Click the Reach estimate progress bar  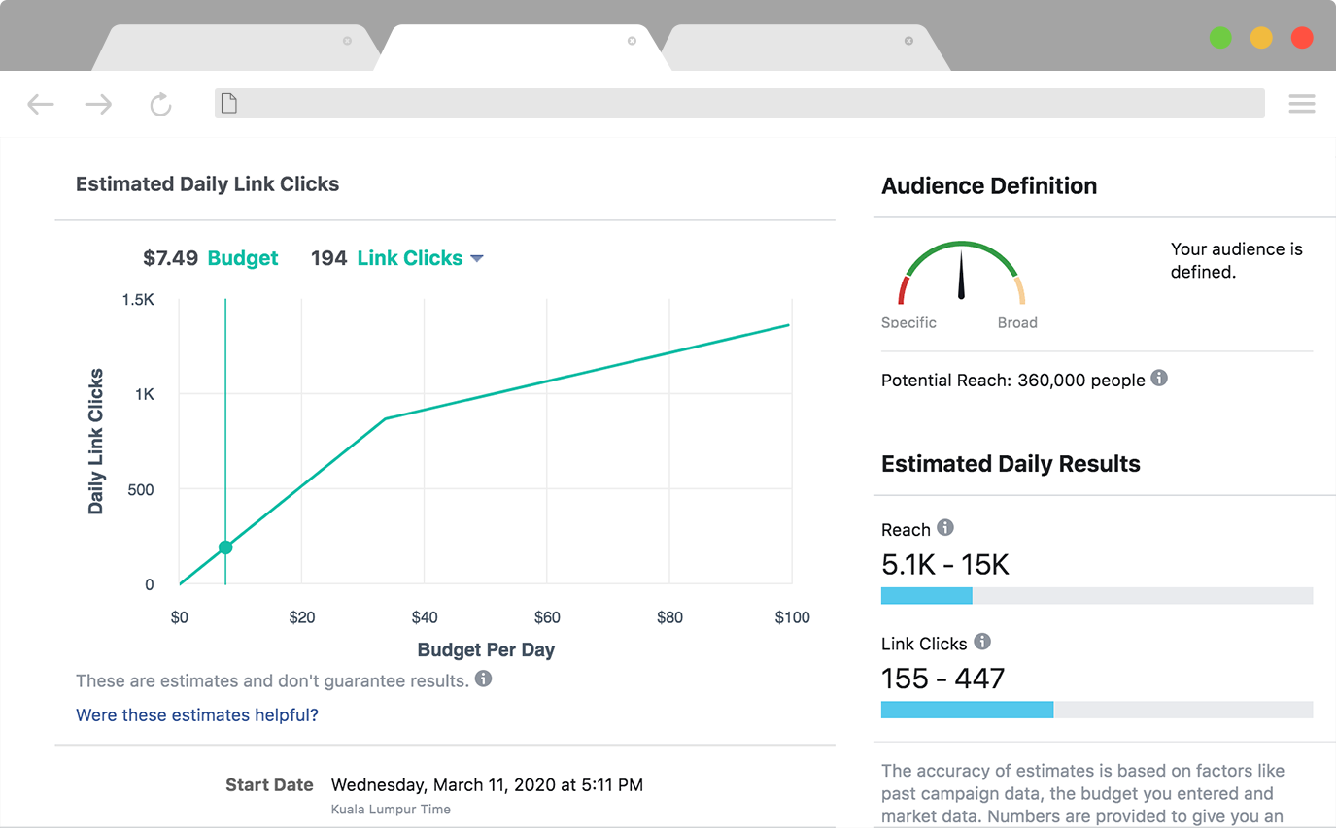[x=1096, y=596]
